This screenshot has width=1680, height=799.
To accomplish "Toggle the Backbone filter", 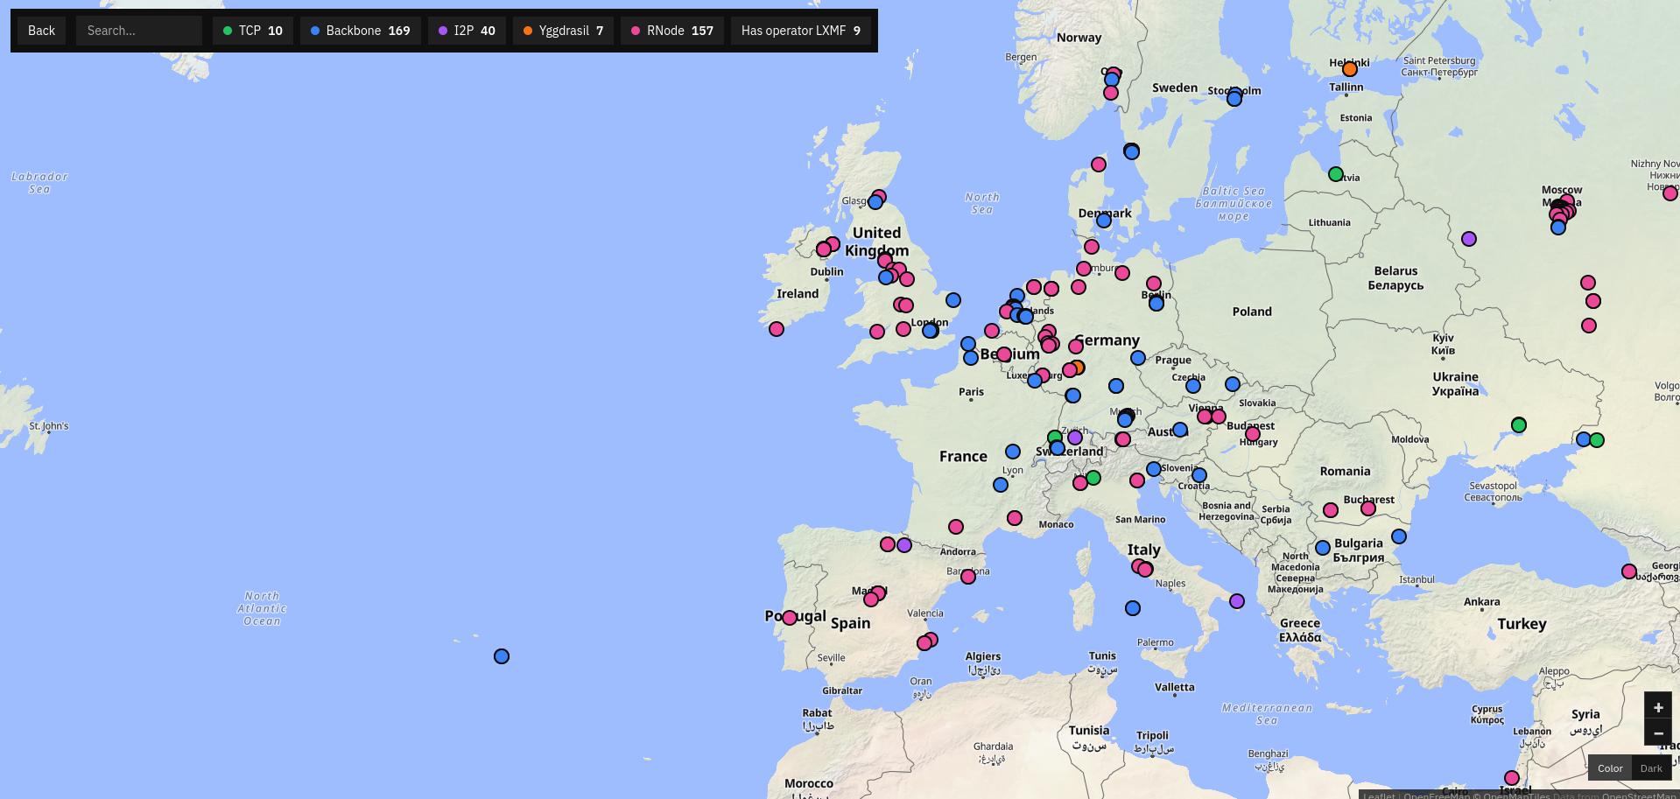I will point(361,31).
